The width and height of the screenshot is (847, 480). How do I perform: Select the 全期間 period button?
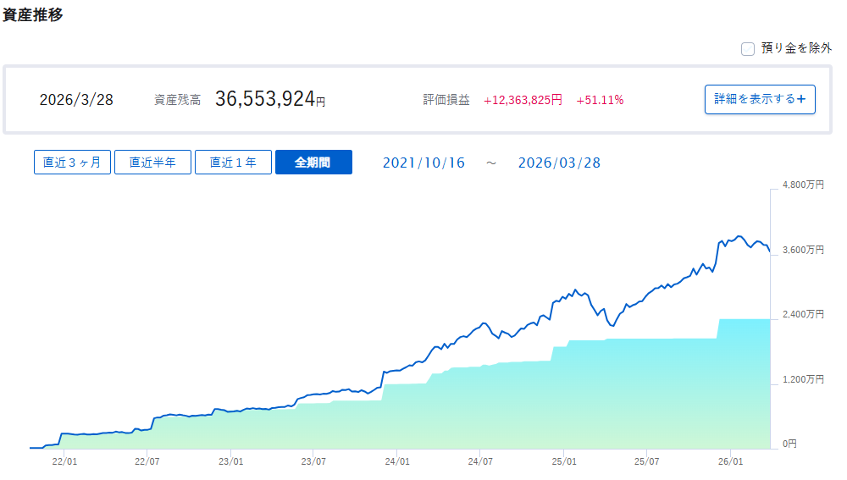coord(313,163)
